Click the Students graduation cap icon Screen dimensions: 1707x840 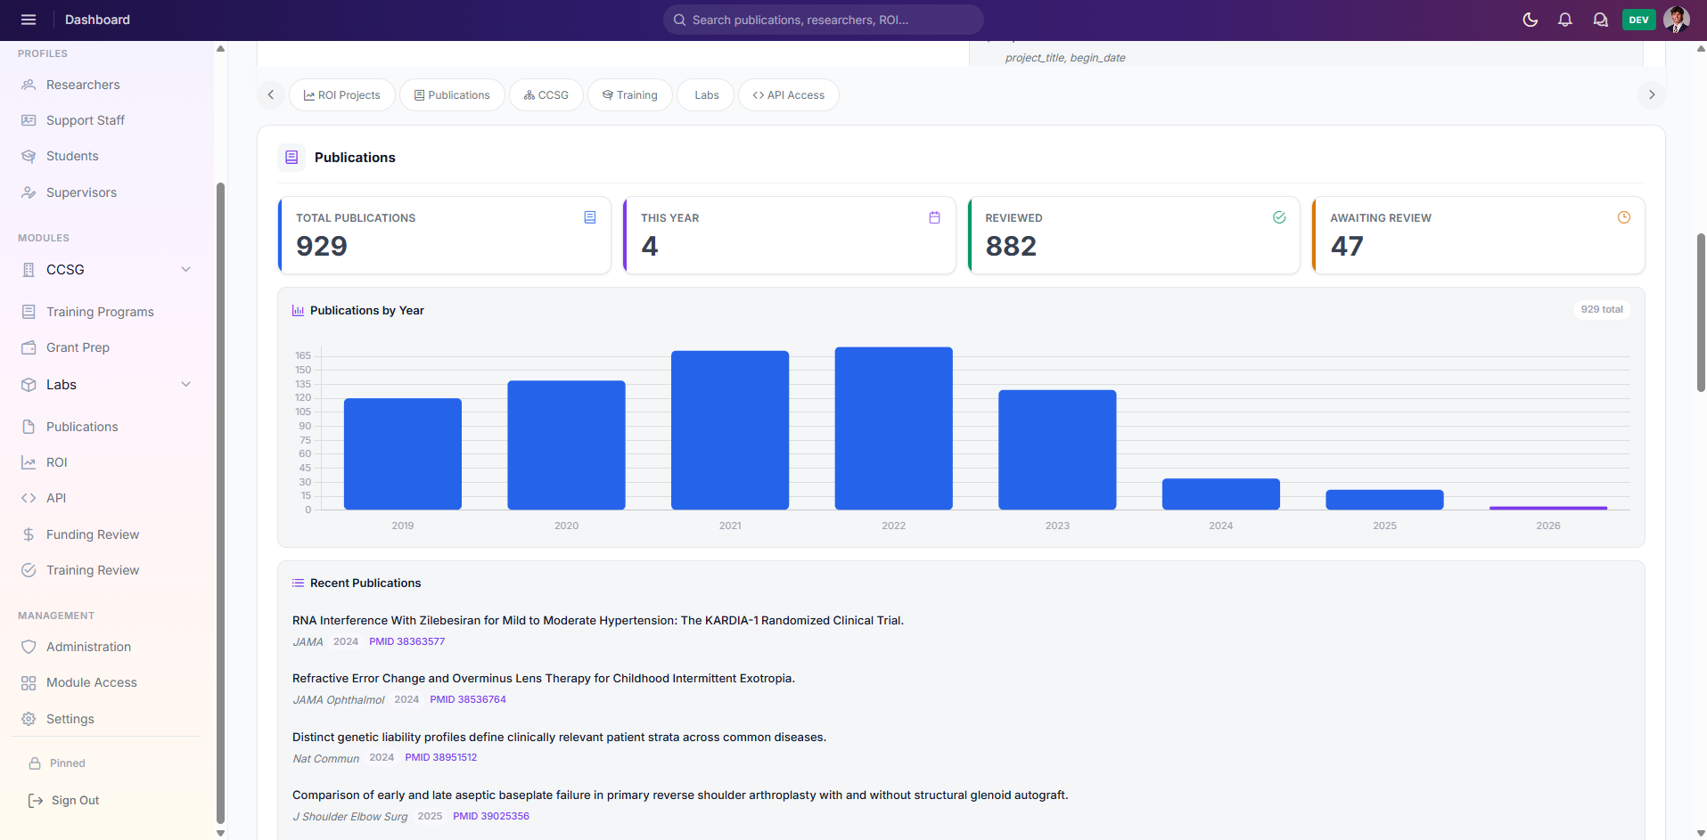pyautogui.click(x=29, y=156)
